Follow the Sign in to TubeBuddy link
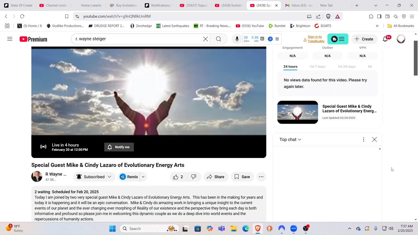This screenshot has width=418, height=235. pyautogui.click(x=315, y=39)
